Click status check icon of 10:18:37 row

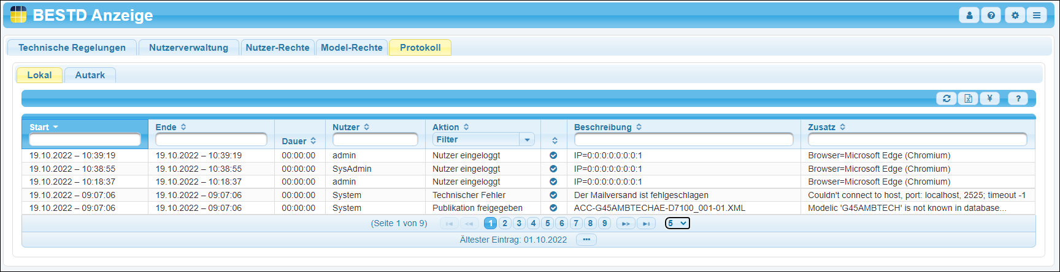tap(553, 182)
